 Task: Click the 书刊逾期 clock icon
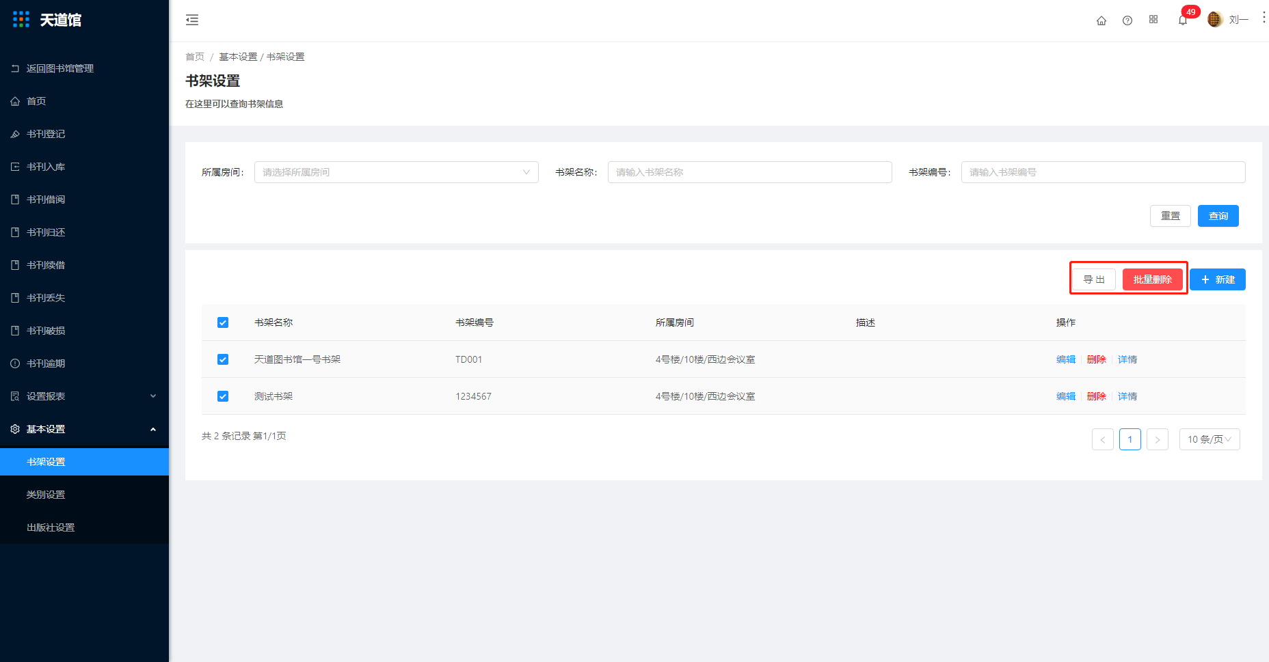click(15, 363)
